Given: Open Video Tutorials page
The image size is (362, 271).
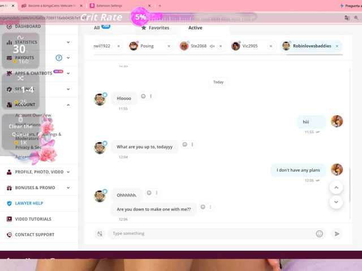Looking at the screenshot, I should pos(33,219).
